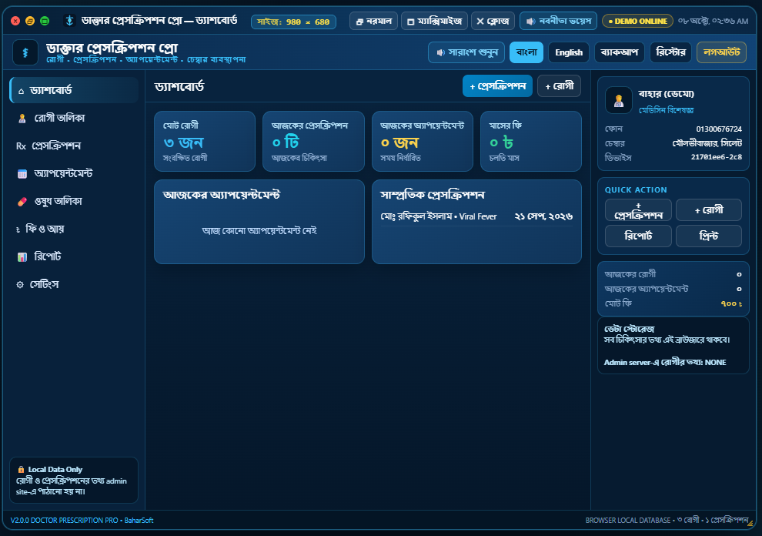Viewport: 762px width, 536px height.
Task: Click + প্রেসক্রিপশন in dashboard header
Action: pyautogui.click(x=497, y=86)
